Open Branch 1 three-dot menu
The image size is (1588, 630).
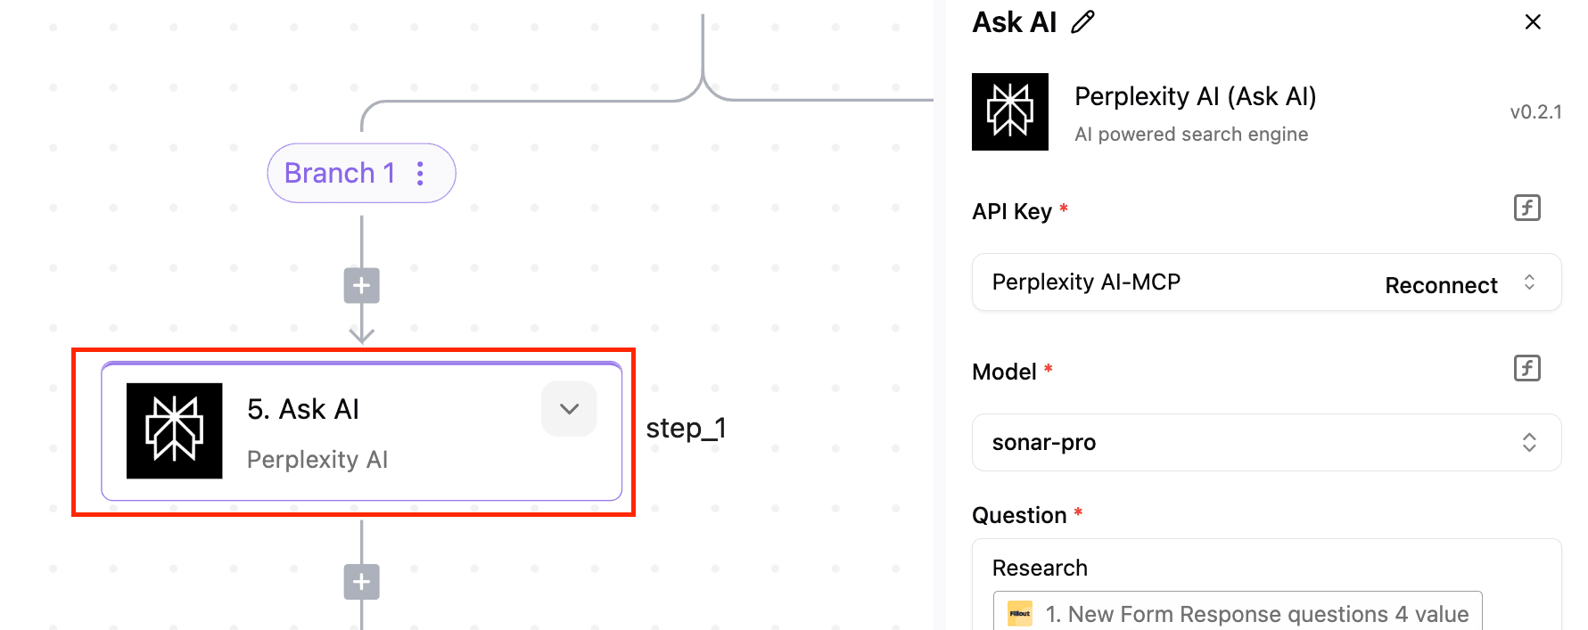pyautogui.click(x=421, y=173)
